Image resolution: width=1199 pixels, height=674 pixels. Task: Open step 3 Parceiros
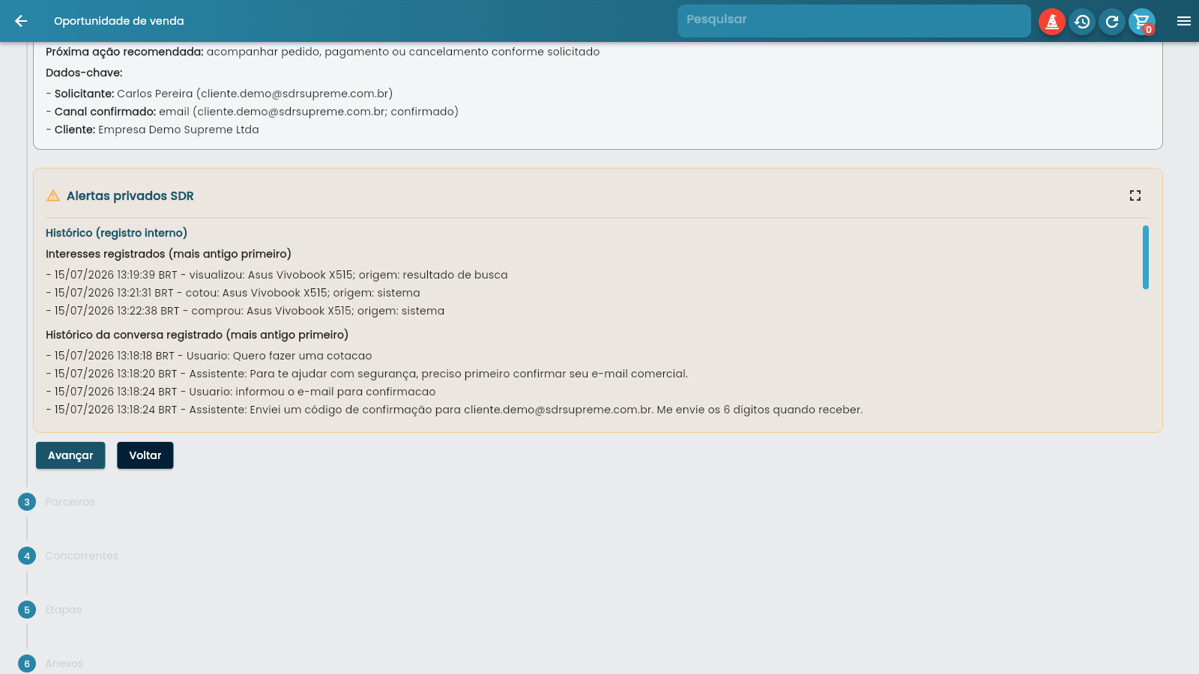click(x=70, y=502)
